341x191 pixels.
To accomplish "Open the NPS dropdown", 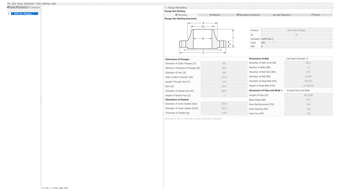I will pos(296,46).
